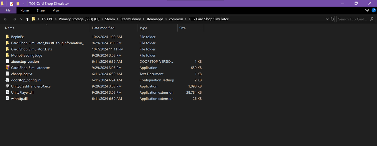Image resolution: width=377 pixels, height=146 pixels.
Task: Click Primary Storage (SSD) (D:) breadcrumb
Action: pos(79,19)
